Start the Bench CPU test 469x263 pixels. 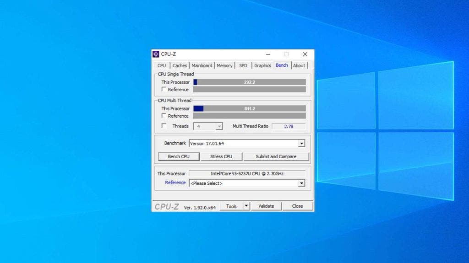(x=179, y=156)
